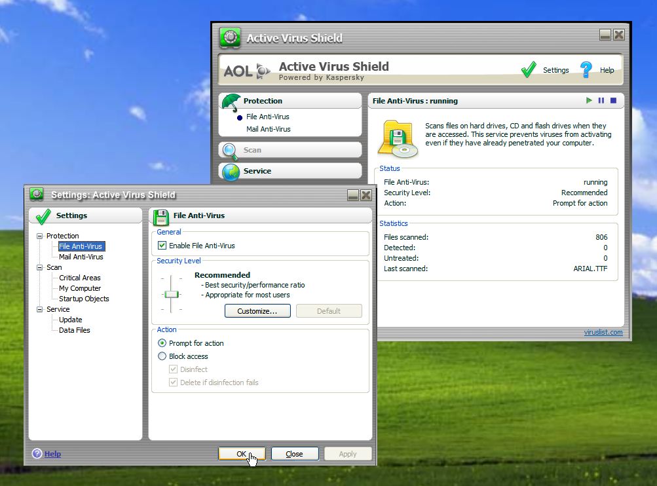Open the viruslist.com link
Image resolution: width=657 pixels, height=486 pixels.
[603, 332]
